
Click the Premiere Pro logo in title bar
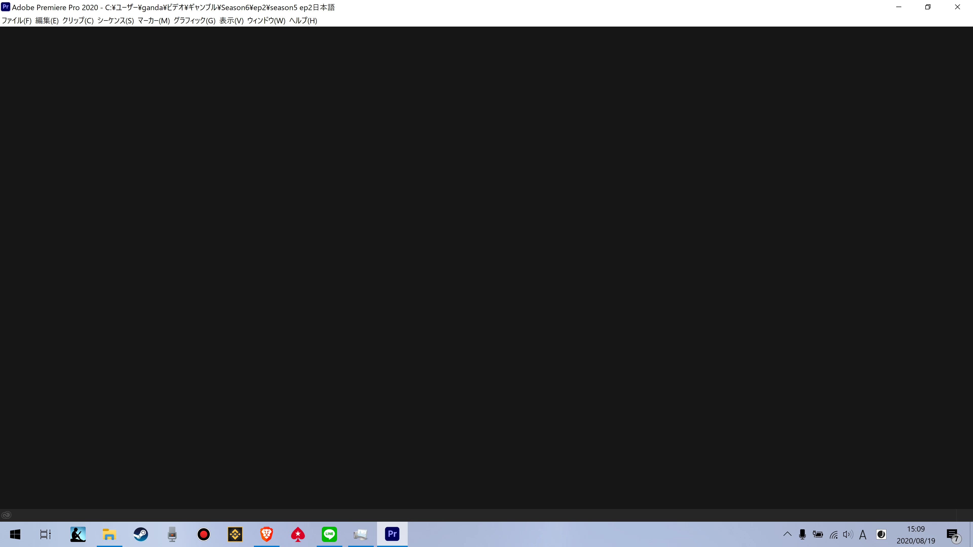pos(6,7)
